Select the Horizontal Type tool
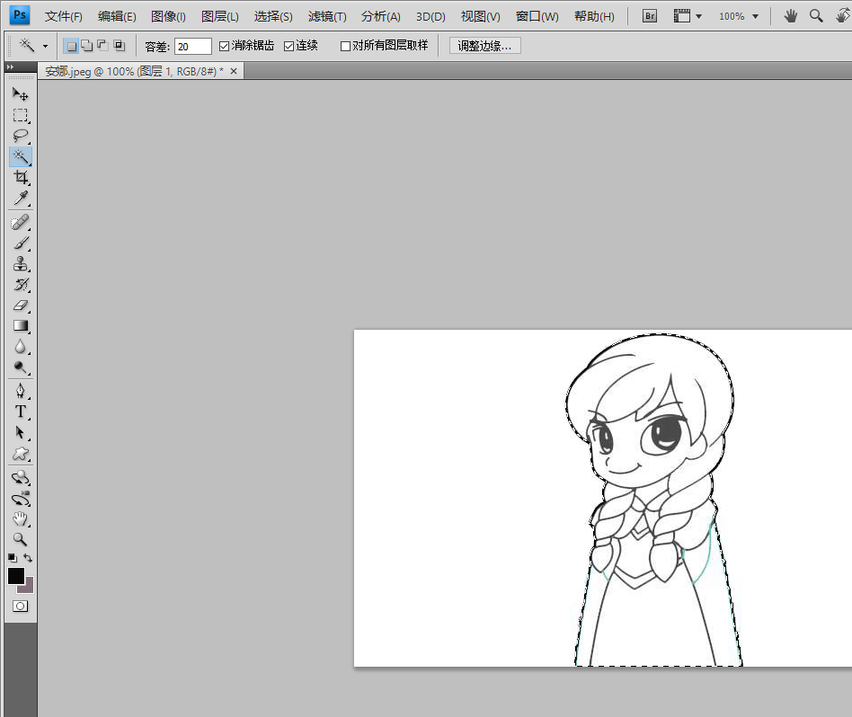The width and height of the screenshot is (852, 717). pyautogui.click(x=20, y=412)
